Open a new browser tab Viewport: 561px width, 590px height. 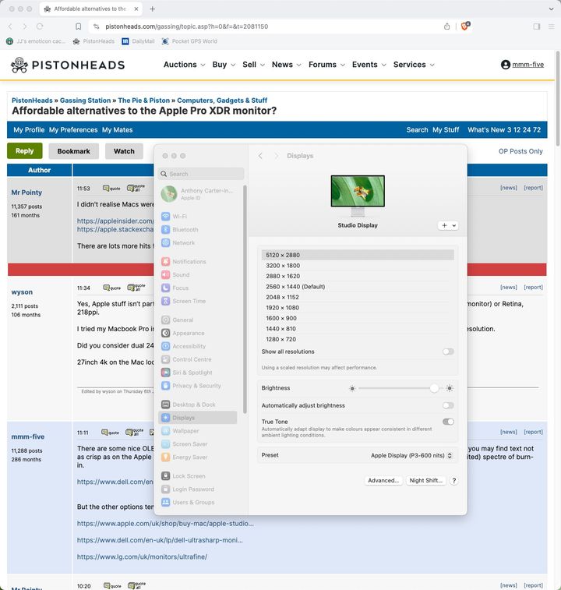[152, 9]
